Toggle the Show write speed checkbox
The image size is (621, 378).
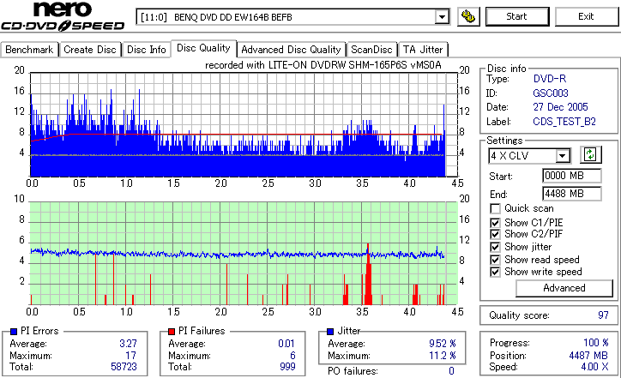(x=495, y=272)
